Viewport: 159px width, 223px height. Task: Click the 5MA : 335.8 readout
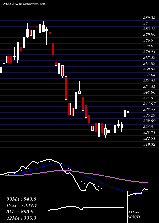tap(20, 212)
